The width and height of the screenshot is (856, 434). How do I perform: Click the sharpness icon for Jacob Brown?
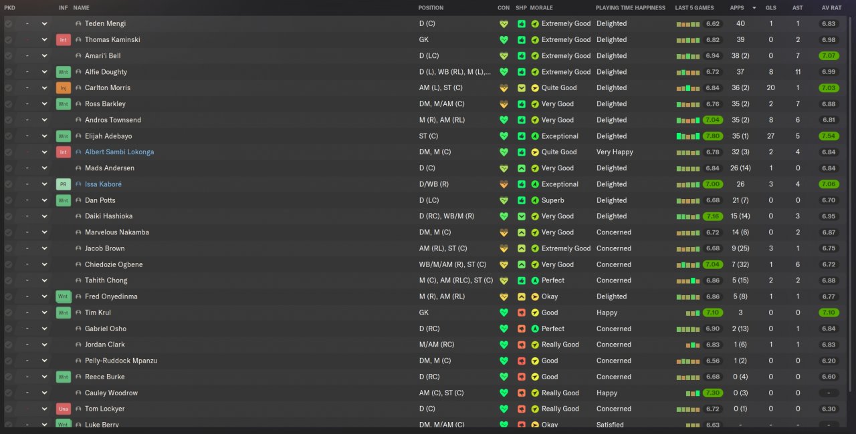click(x=522, y=248)
